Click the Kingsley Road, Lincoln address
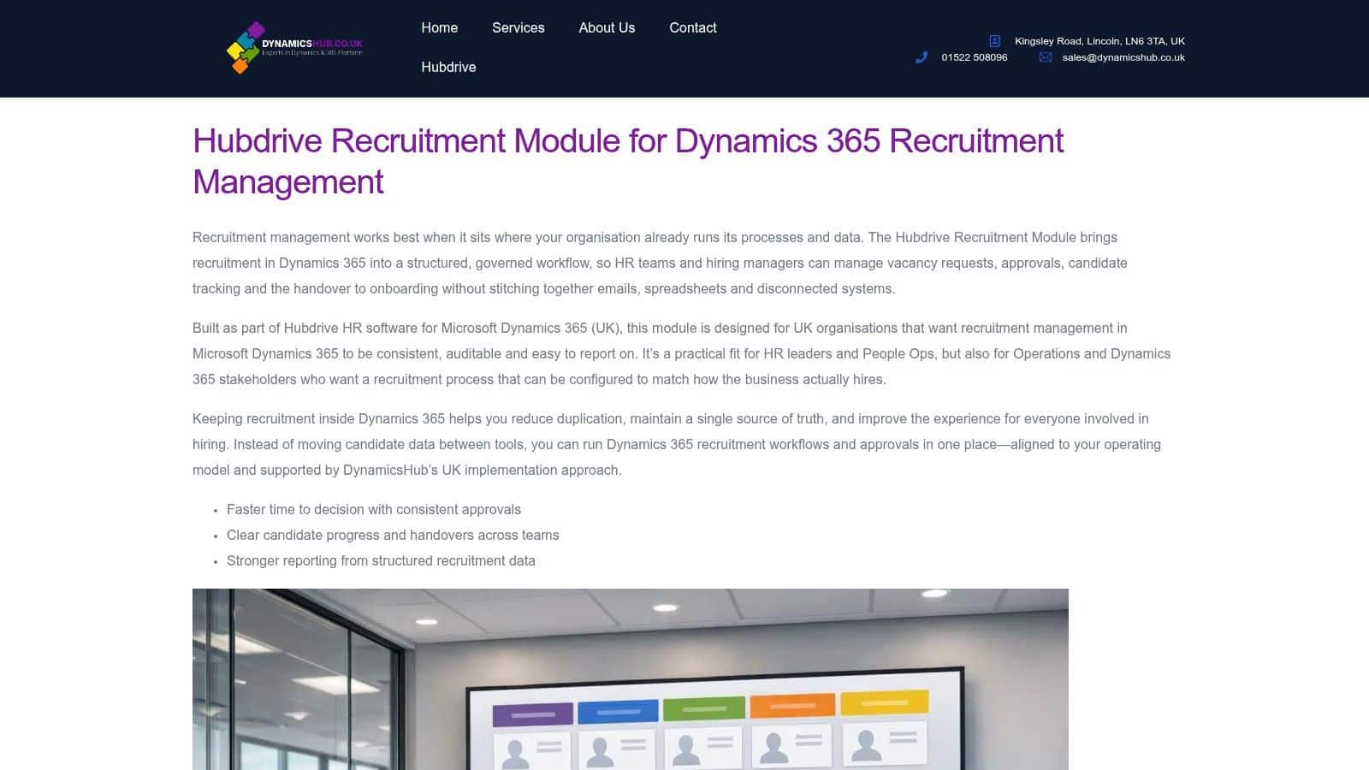The height and width of the screenshot is (770, 1369). tap(1099, 41)
